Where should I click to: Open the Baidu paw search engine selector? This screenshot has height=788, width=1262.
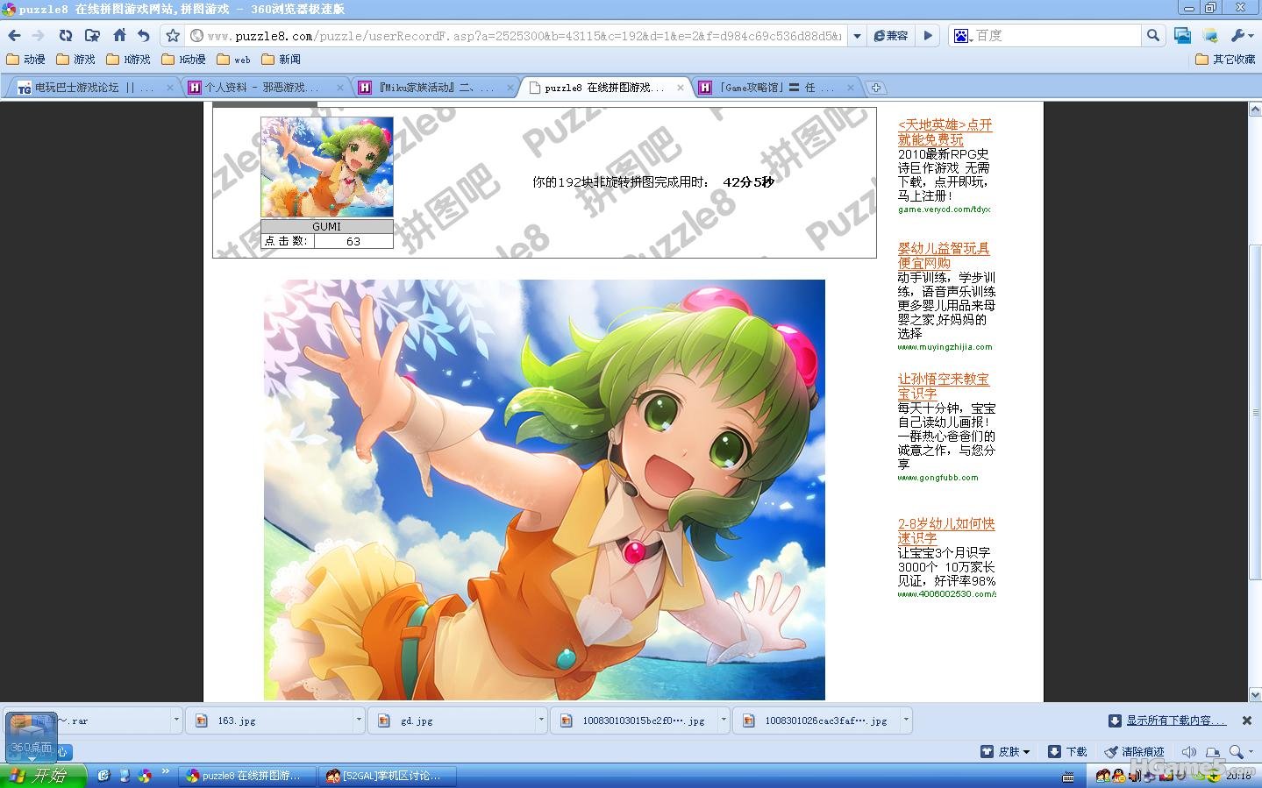[962, 36]
